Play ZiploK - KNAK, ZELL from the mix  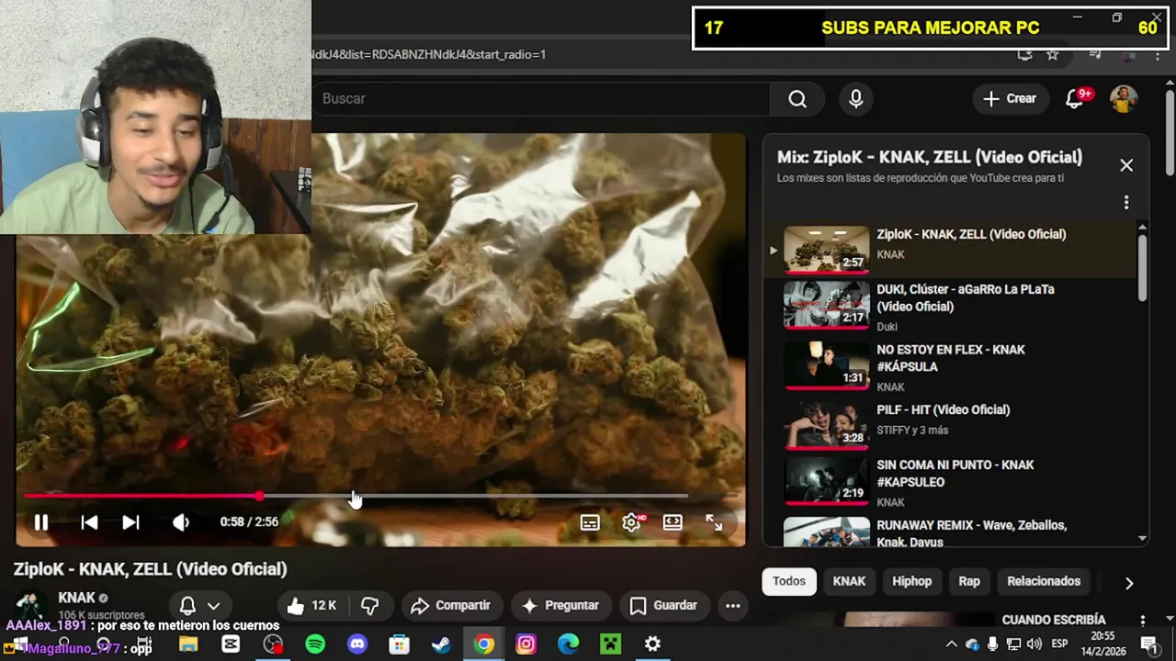(x=951, y=249)
